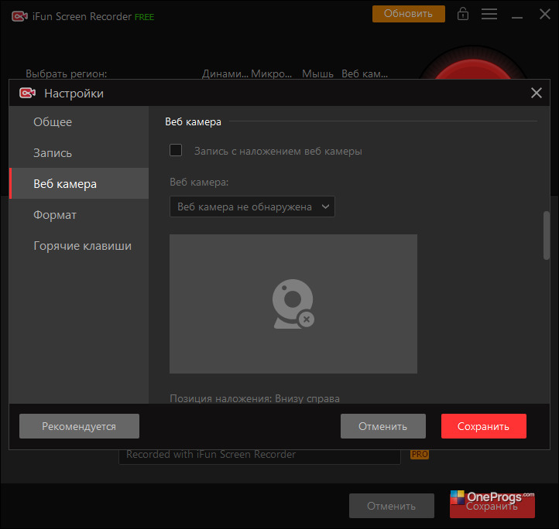Close the Настройки settings dialog

(x=537, y=93)
